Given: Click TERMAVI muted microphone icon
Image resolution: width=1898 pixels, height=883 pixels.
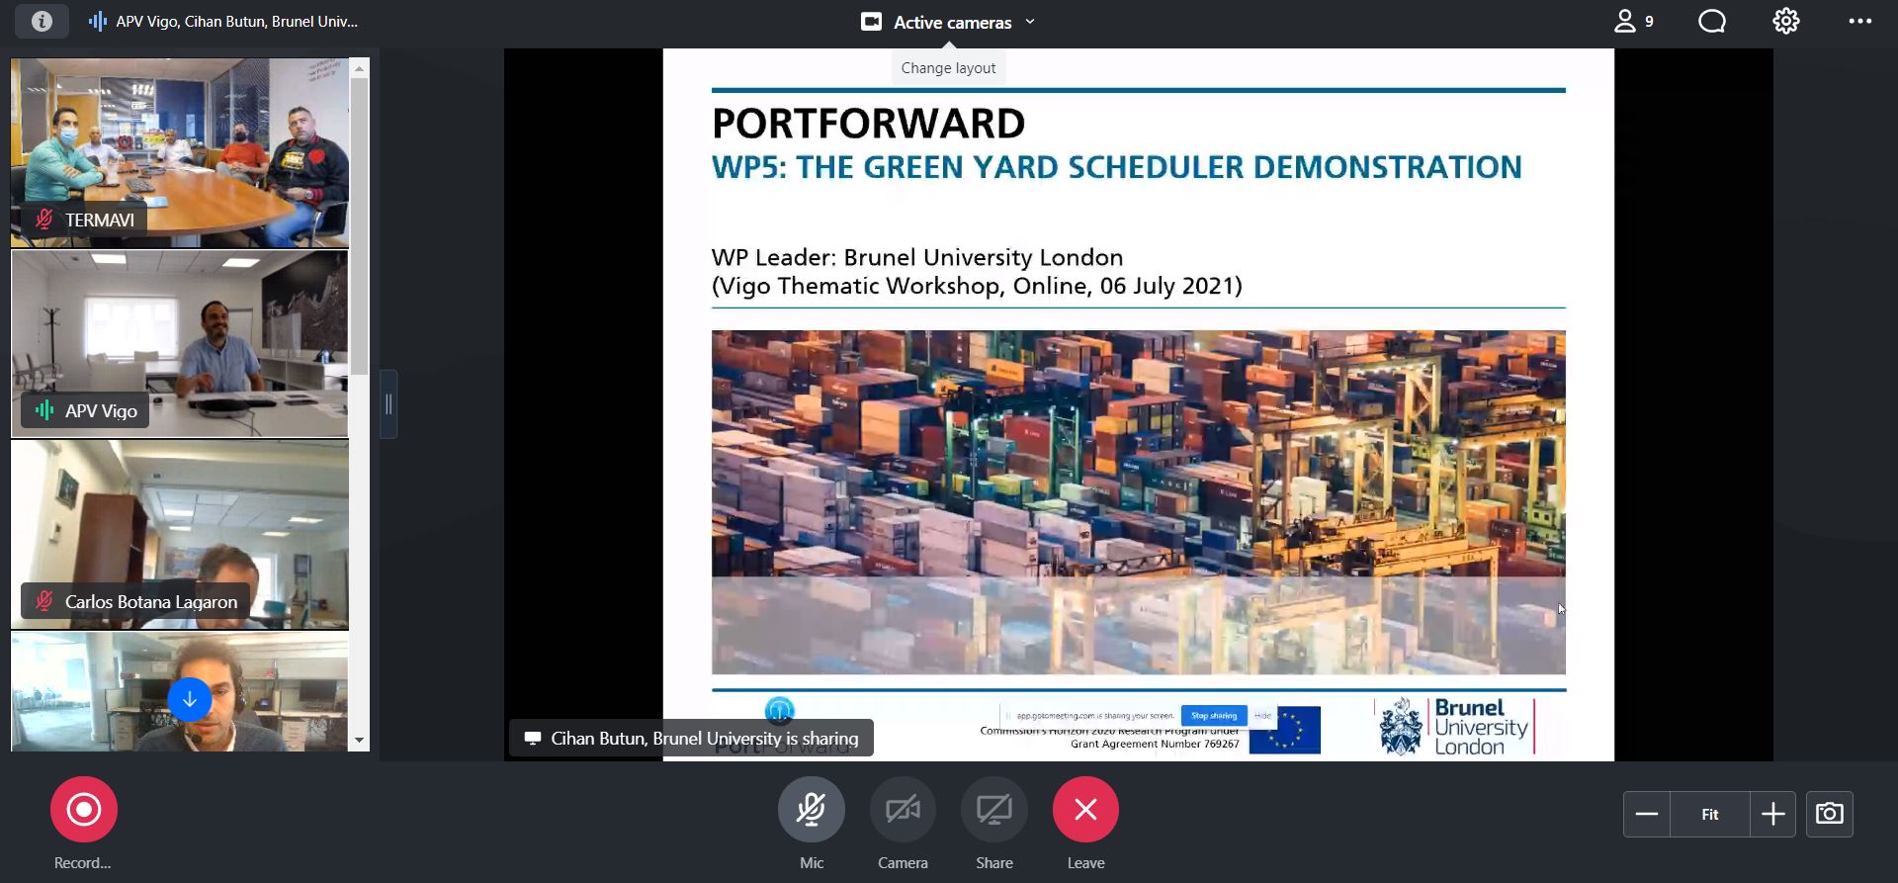Looking at the screenshot, I should 44,220.
